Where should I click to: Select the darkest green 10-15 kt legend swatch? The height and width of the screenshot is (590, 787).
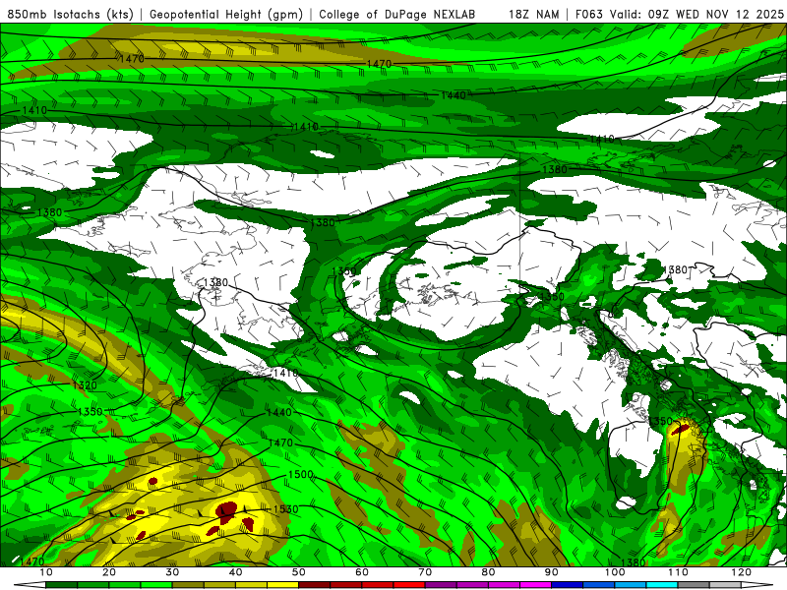coord(61,585)
